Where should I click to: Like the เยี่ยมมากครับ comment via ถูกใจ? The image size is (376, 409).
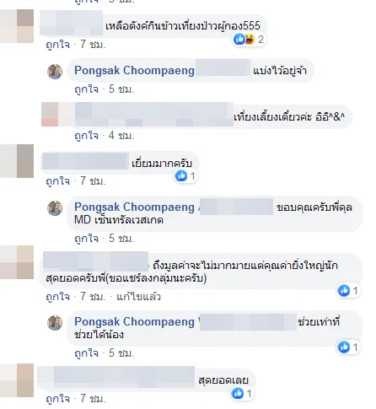pyautogui.click(x=57, y=181)
